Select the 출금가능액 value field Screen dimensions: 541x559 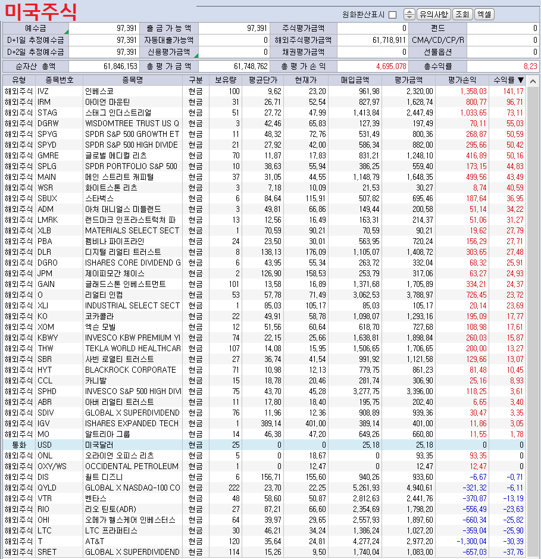coord(234,28)
